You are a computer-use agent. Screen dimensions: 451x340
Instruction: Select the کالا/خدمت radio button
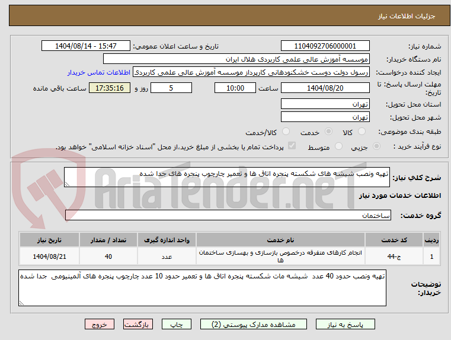[286, 131]
